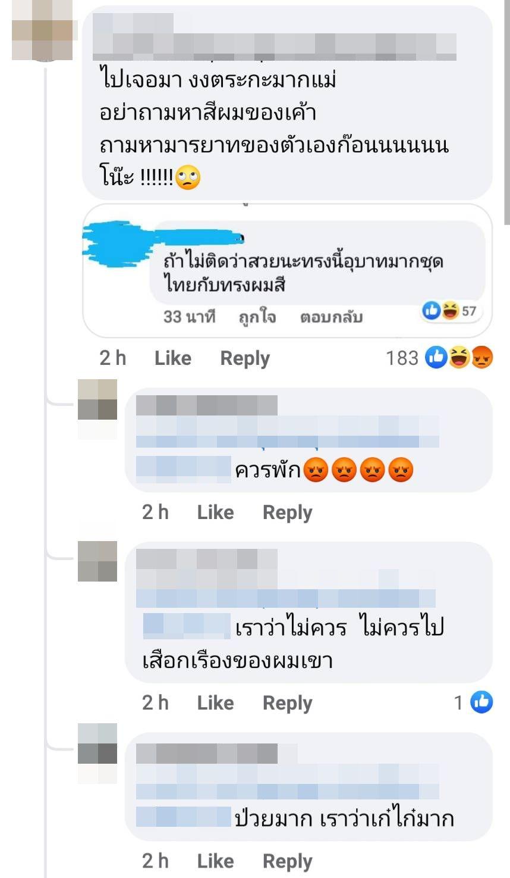Click the eye-roll emoji in the top comment
The width and height of the screenshot is (510, 878).
click(x=188, y=178)
